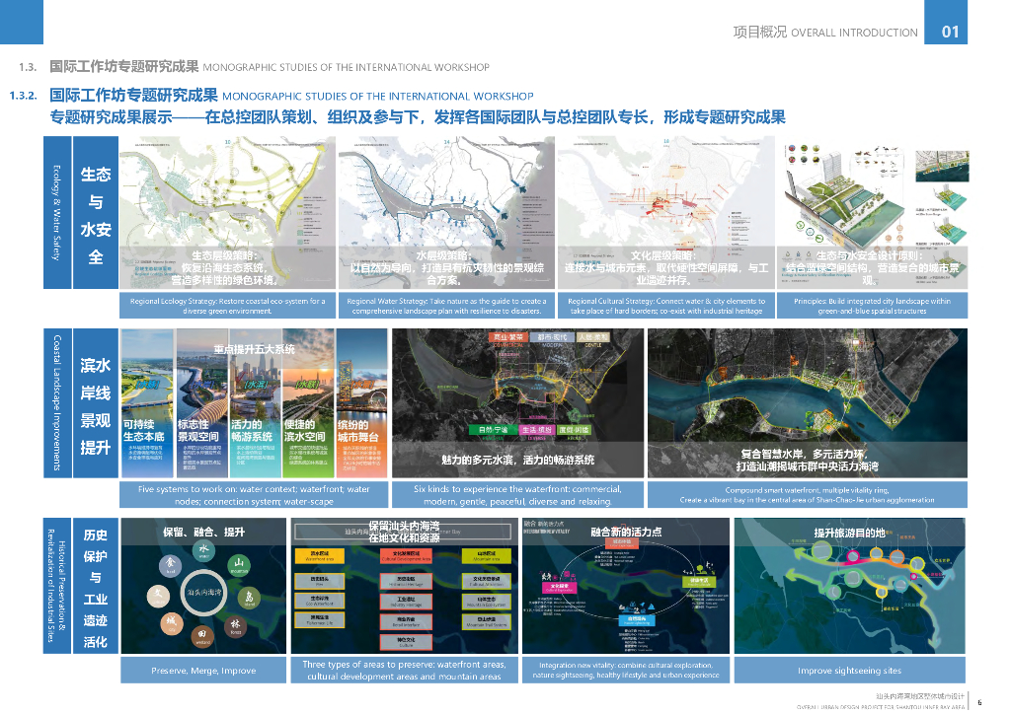Click the 汕头内海湾 central ring
Image resolution: width=1011 pixels, height=714 pixels.
pyautogui.click(x=203, y=593)
